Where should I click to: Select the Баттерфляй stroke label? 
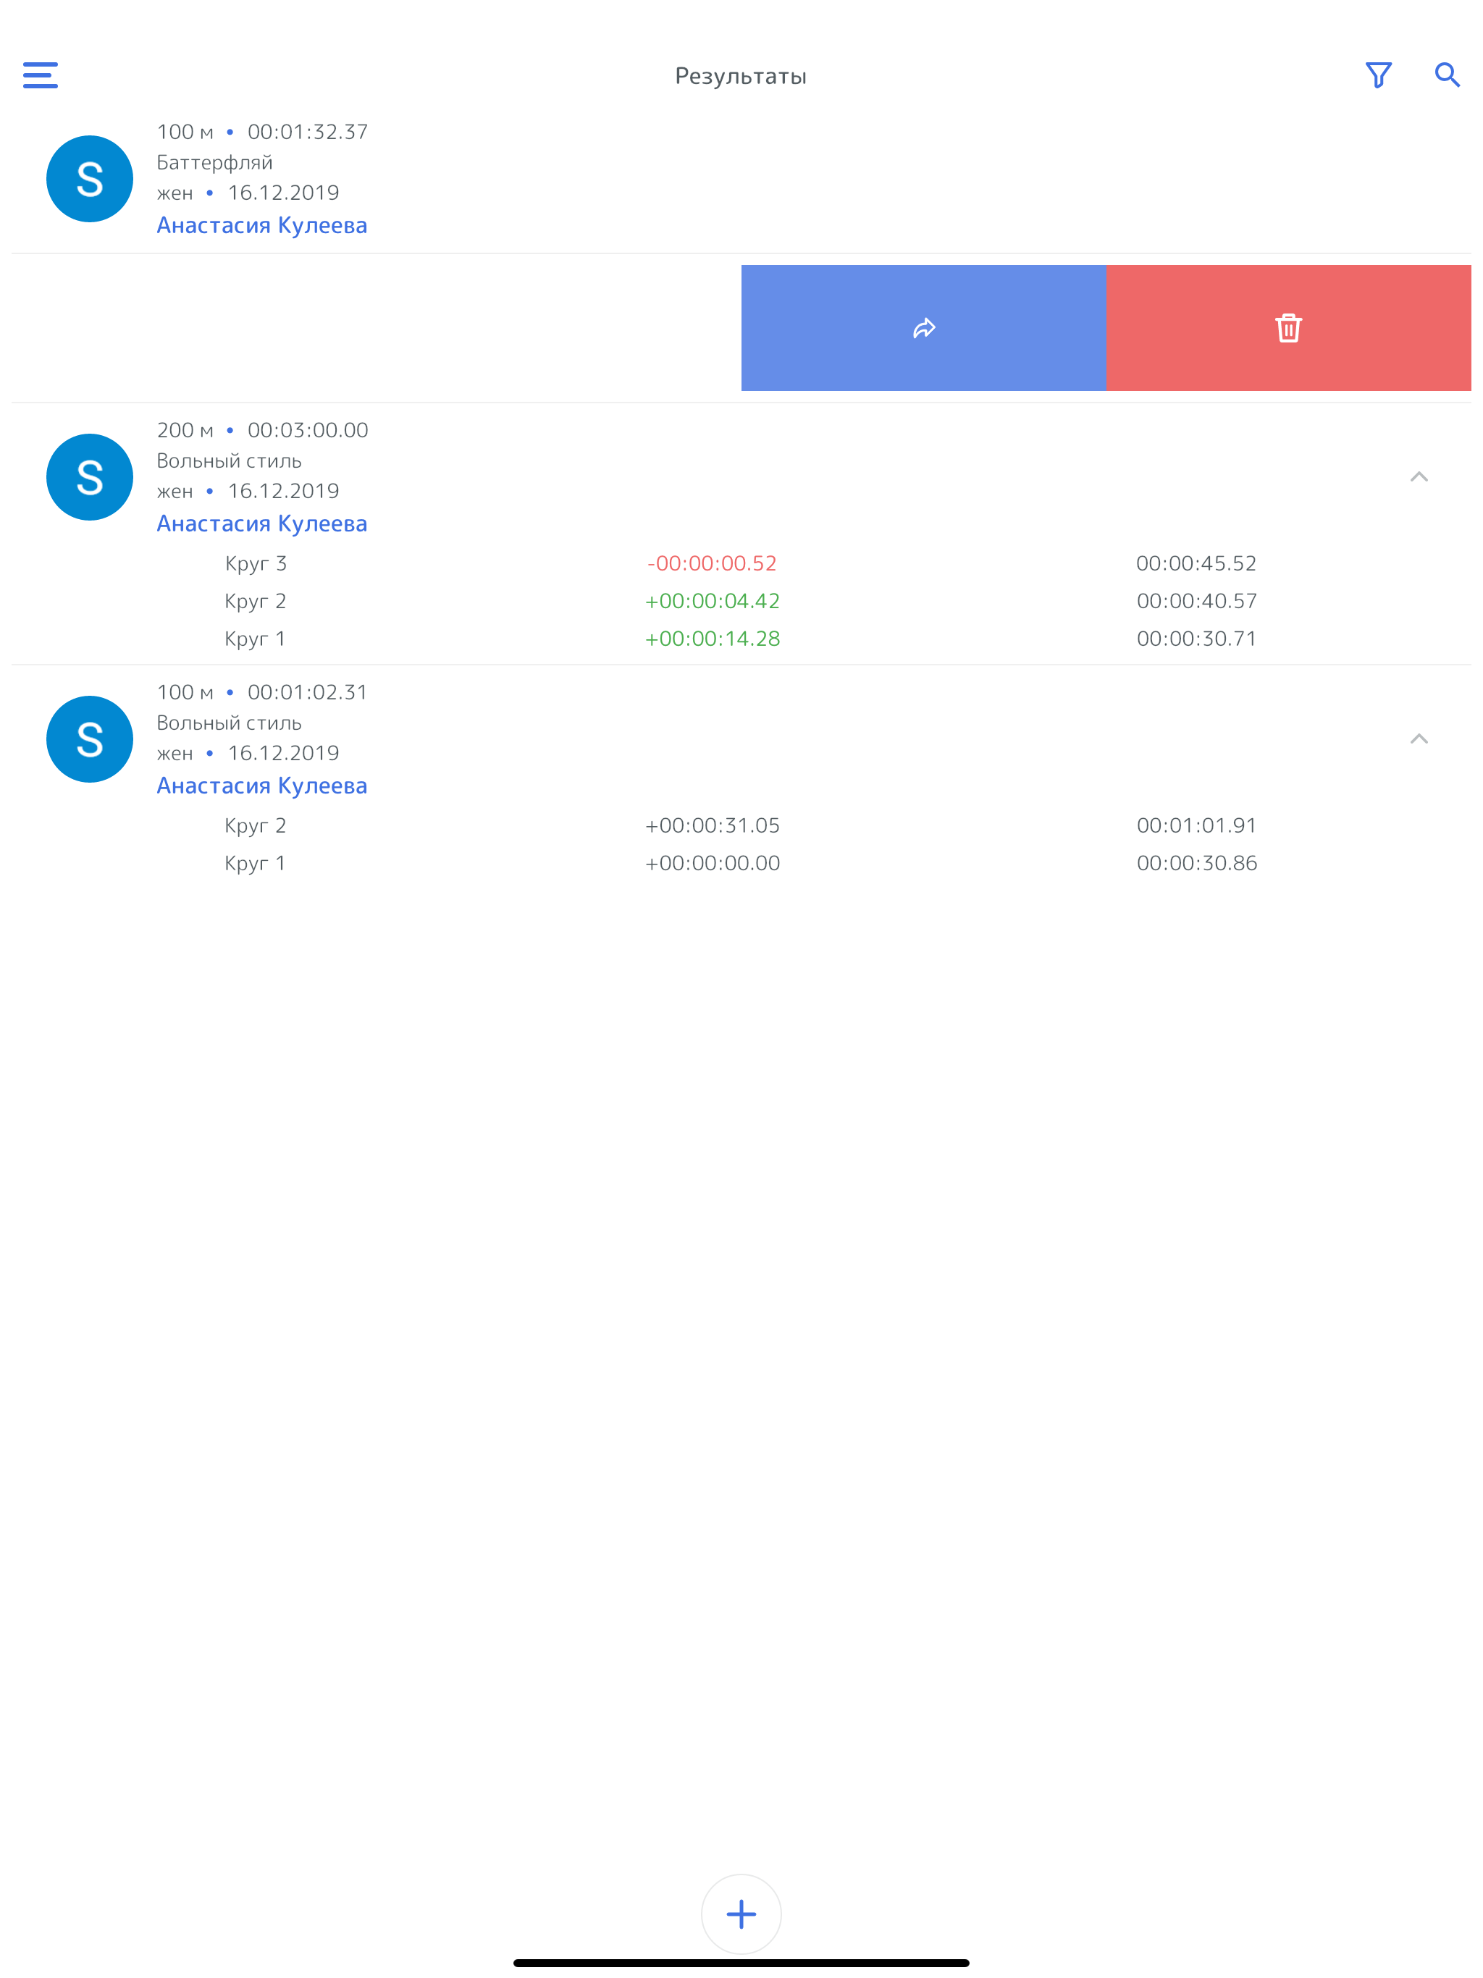coord(214,163)
